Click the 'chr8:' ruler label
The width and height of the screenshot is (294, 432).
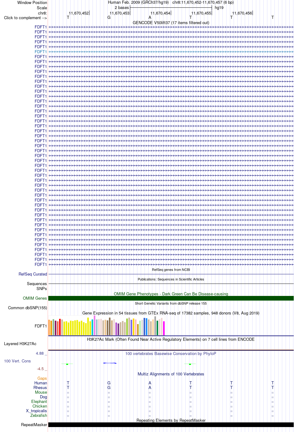click(x=42, y=13)
